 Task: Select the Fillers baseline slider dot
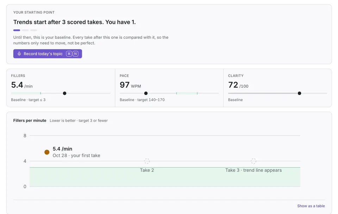pos(65,93)
